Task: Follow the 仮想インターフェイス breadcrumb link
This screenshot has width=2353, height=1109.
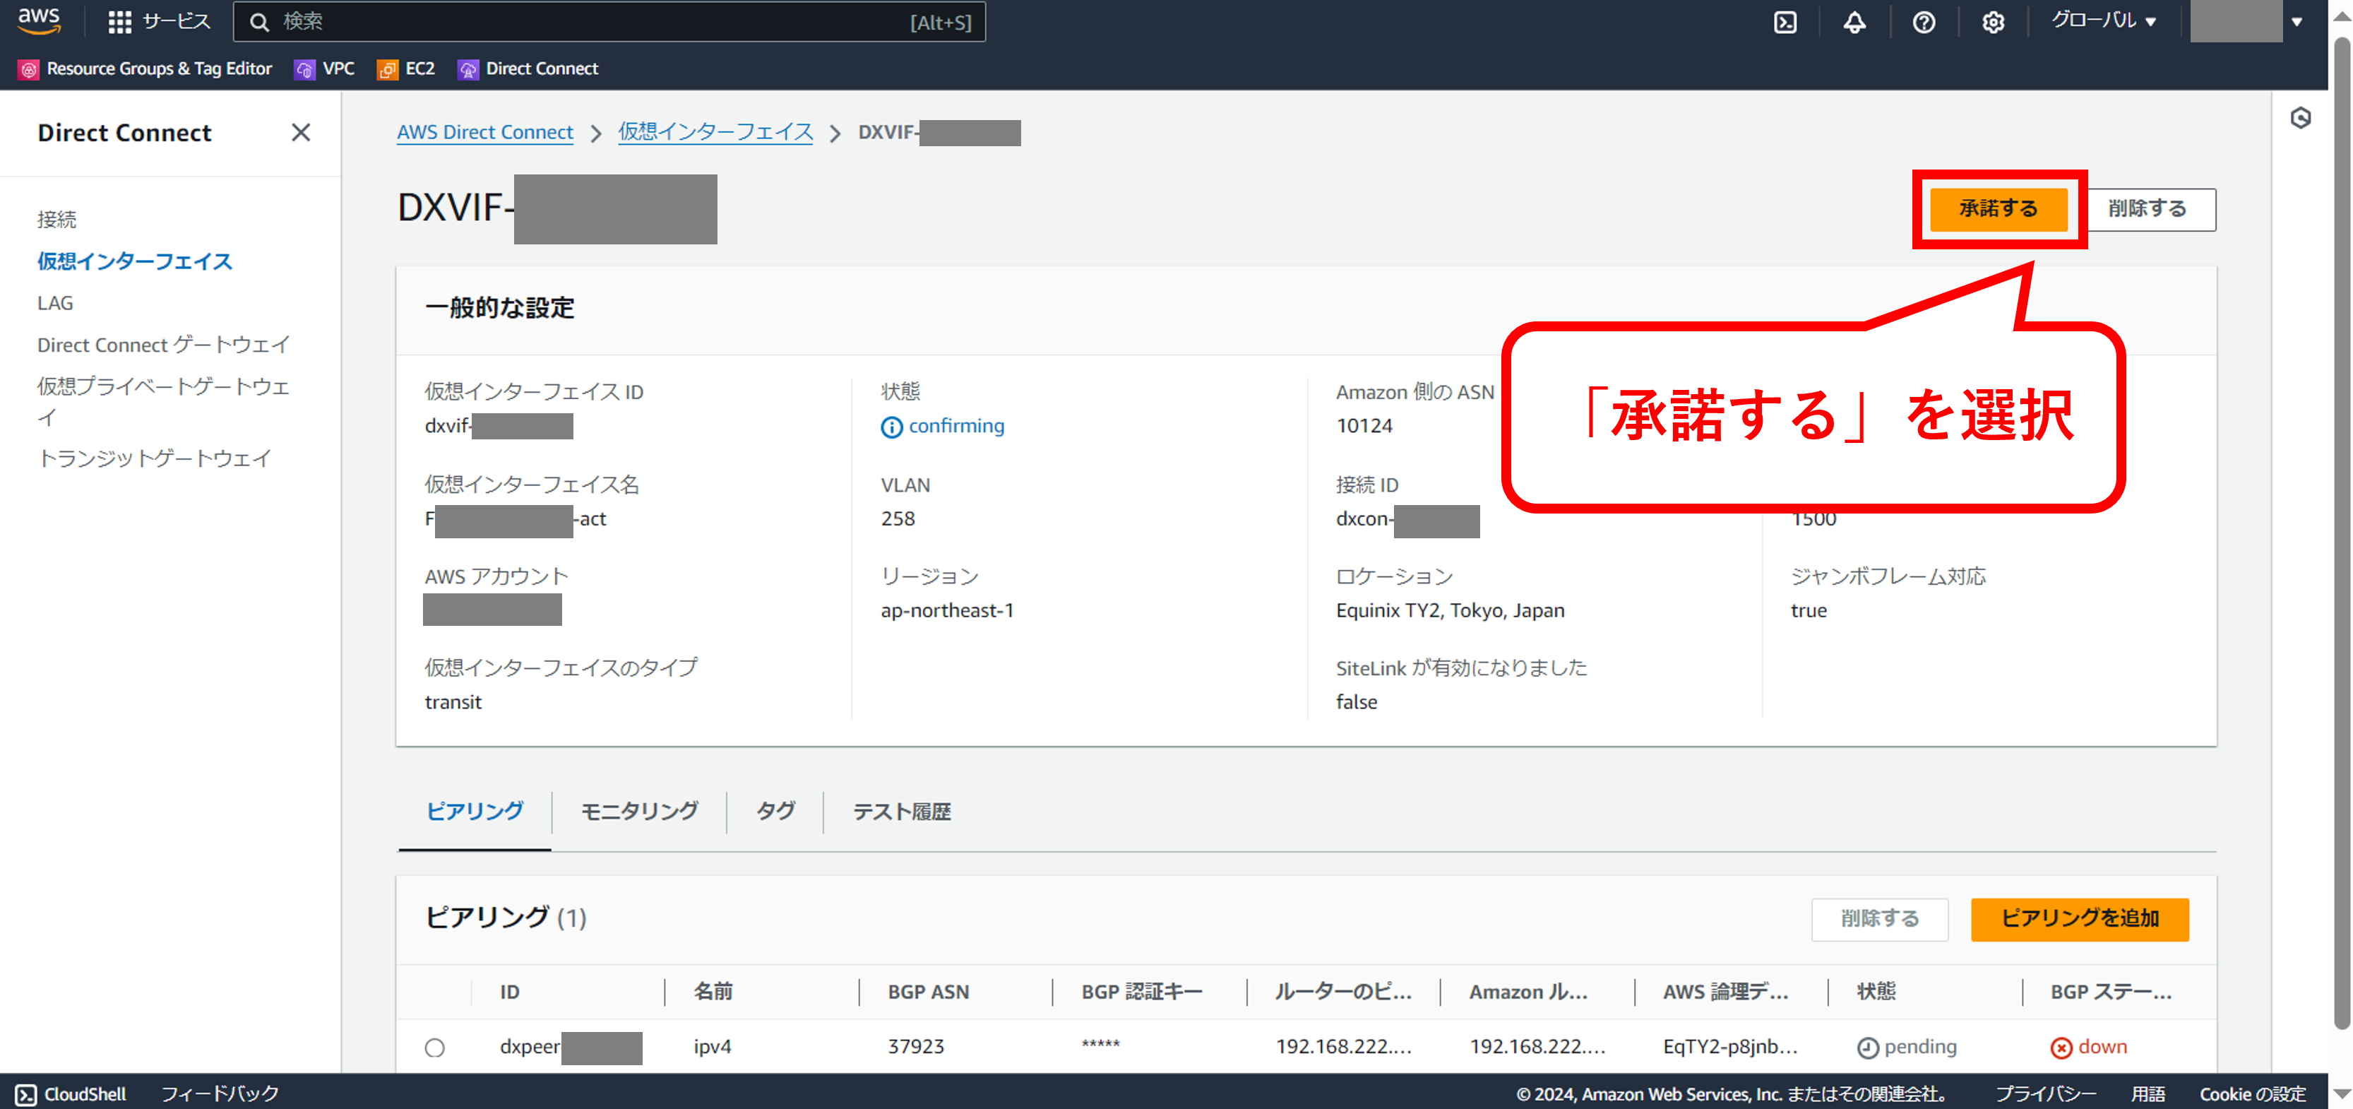Action: tap(715, 133)
